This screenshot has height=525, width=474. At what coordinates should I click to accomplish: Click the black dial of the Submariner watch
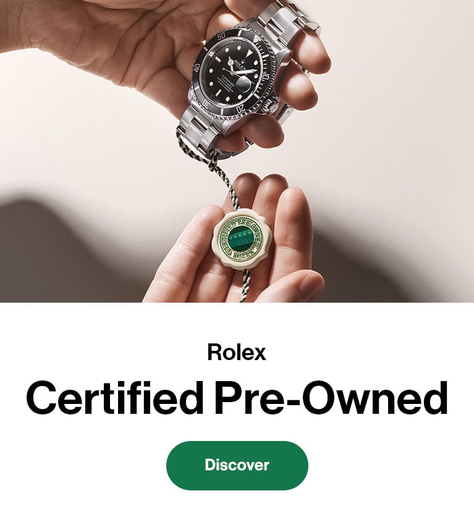232,72
